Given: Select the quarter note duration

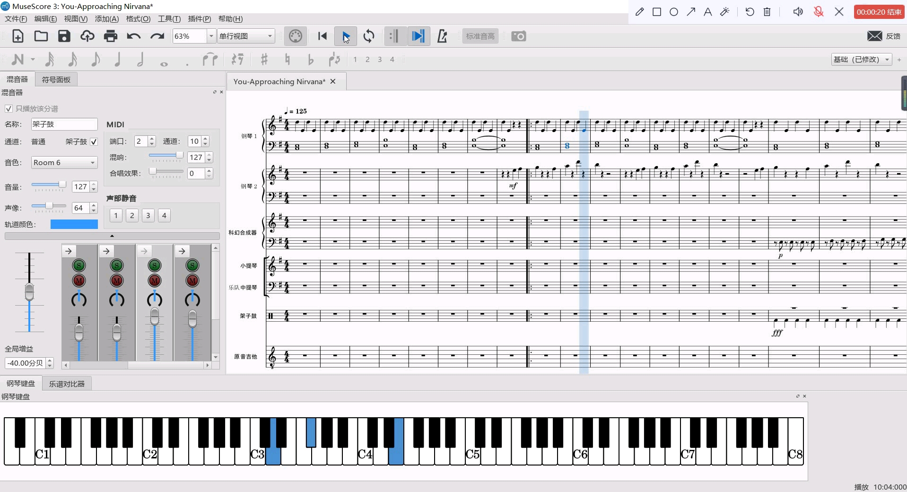Looking at the screenshot, I should coord(118,59).
